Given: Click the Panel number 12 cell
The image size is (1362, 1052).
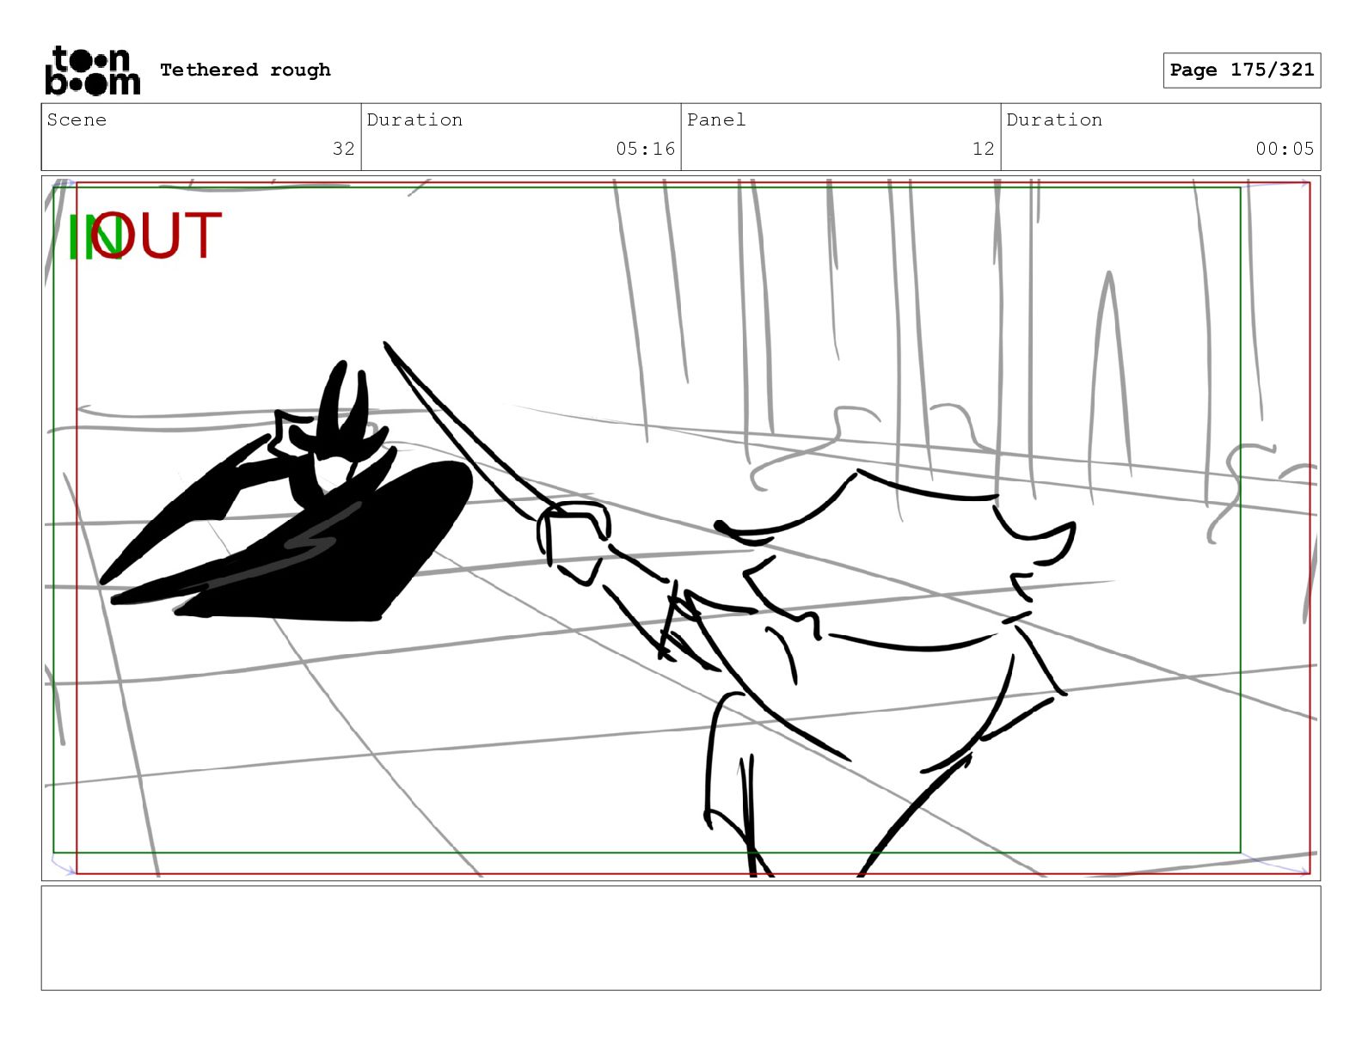Looking at the screenshot, I should coord(841,138).
